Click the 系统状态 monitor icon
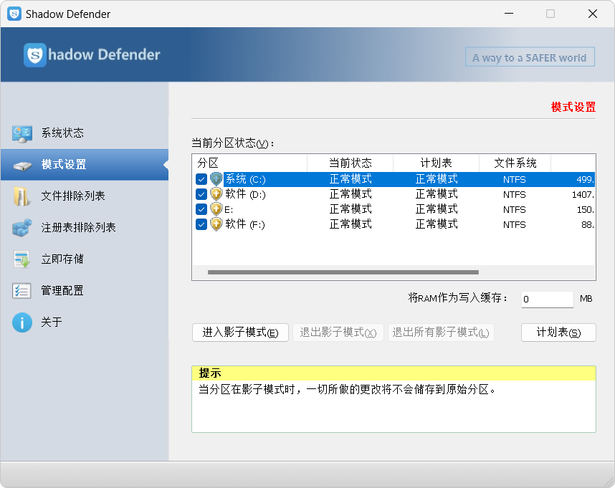The image size is (615, 488). click(22, 134)
